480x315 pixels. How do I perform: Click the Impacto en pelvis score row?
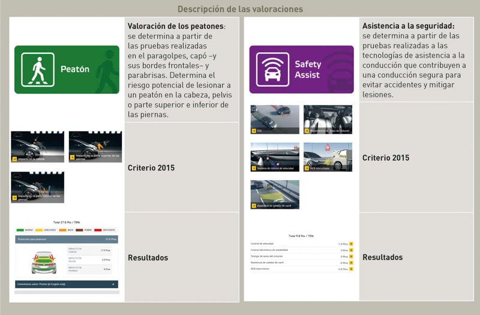click(x=89, y=260)
